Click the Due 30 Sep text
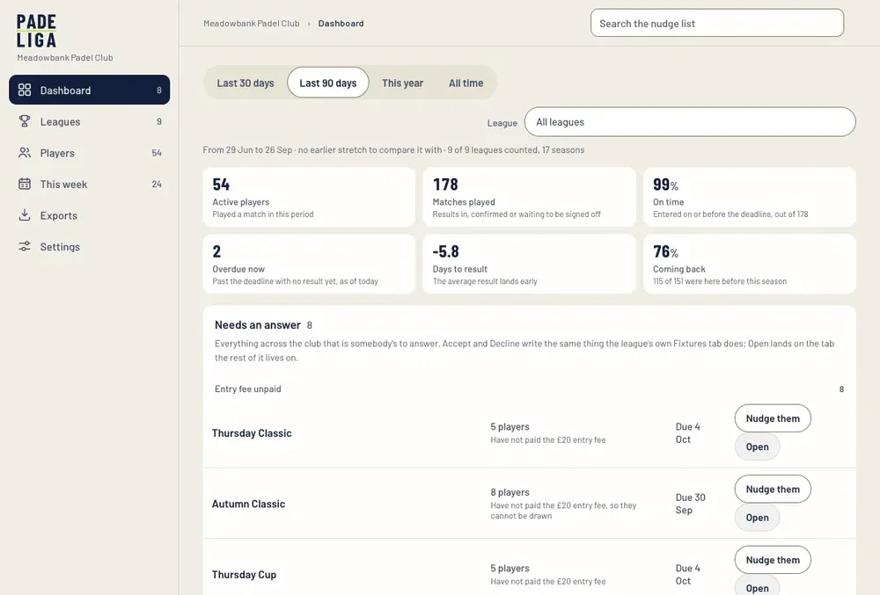This screenshot has width=880, height=595. point(690,504)
